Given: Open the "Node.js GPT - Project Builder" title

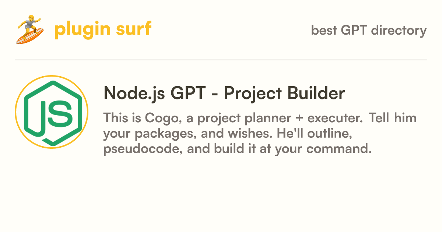Looking at the screenshot, I should 224,94.
